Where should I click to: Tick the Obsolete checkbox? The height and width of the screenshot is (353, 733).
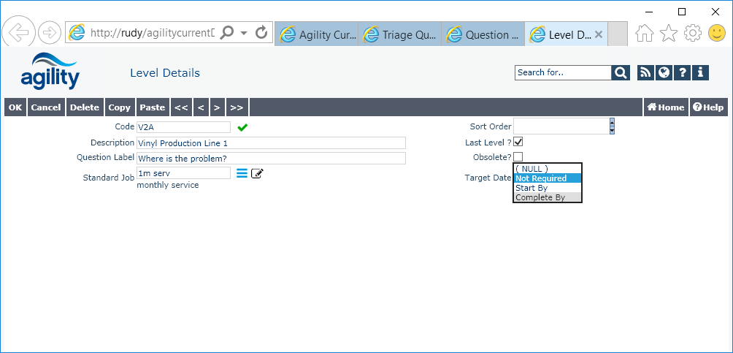click(518, 156)
